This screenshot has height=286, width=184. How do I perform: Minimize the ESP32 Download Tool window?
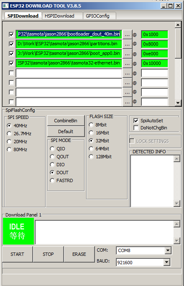(164, 6)
